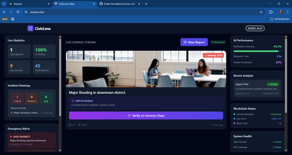Click the browser forward arrow
The height and width of the screenshot is (155, 292).
click(x=11, y=12)
